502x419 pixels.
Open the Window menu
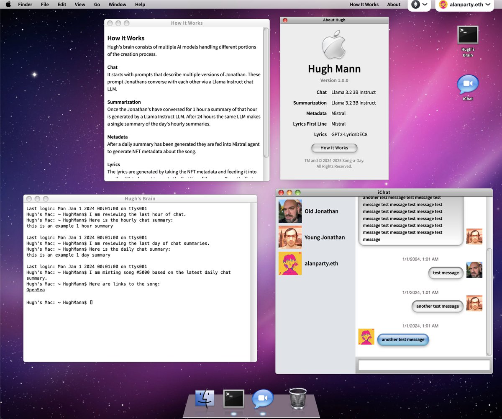click(118, 5)
